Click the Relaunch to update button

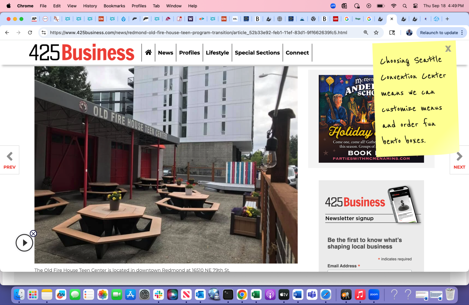coord(439,33)
